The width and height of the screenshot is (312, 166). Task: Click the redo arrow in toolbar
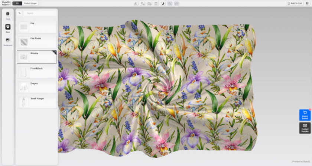[x=176, y=3]
